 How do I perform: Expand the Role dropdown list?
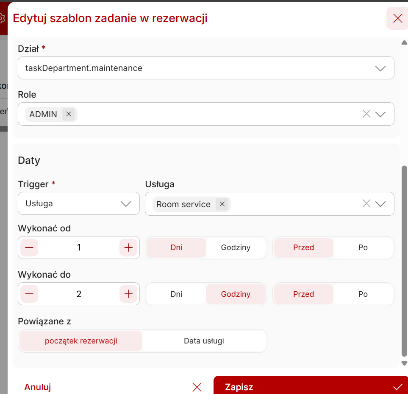coord(380,114)
